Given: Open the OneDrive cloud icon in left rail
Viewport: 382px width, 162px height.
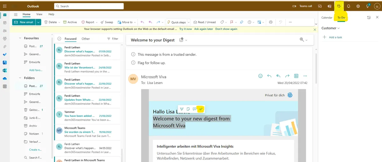Looking at the screenshot, I should click(5, 78).
